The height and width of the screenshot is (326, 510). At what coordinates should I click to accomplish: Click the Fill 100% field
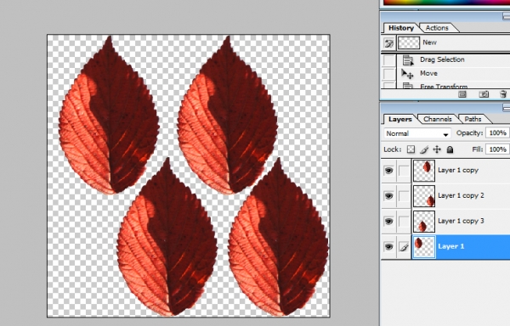[497, 149]
